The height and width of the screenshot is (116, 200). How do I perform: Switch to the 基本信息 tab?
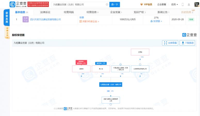(21, 12)
